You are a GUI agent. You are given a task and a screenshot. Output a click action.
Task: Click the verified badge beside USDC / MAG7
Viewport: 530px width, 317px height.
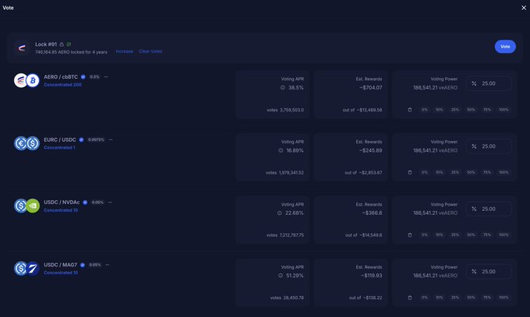click(x=83, y=265)
